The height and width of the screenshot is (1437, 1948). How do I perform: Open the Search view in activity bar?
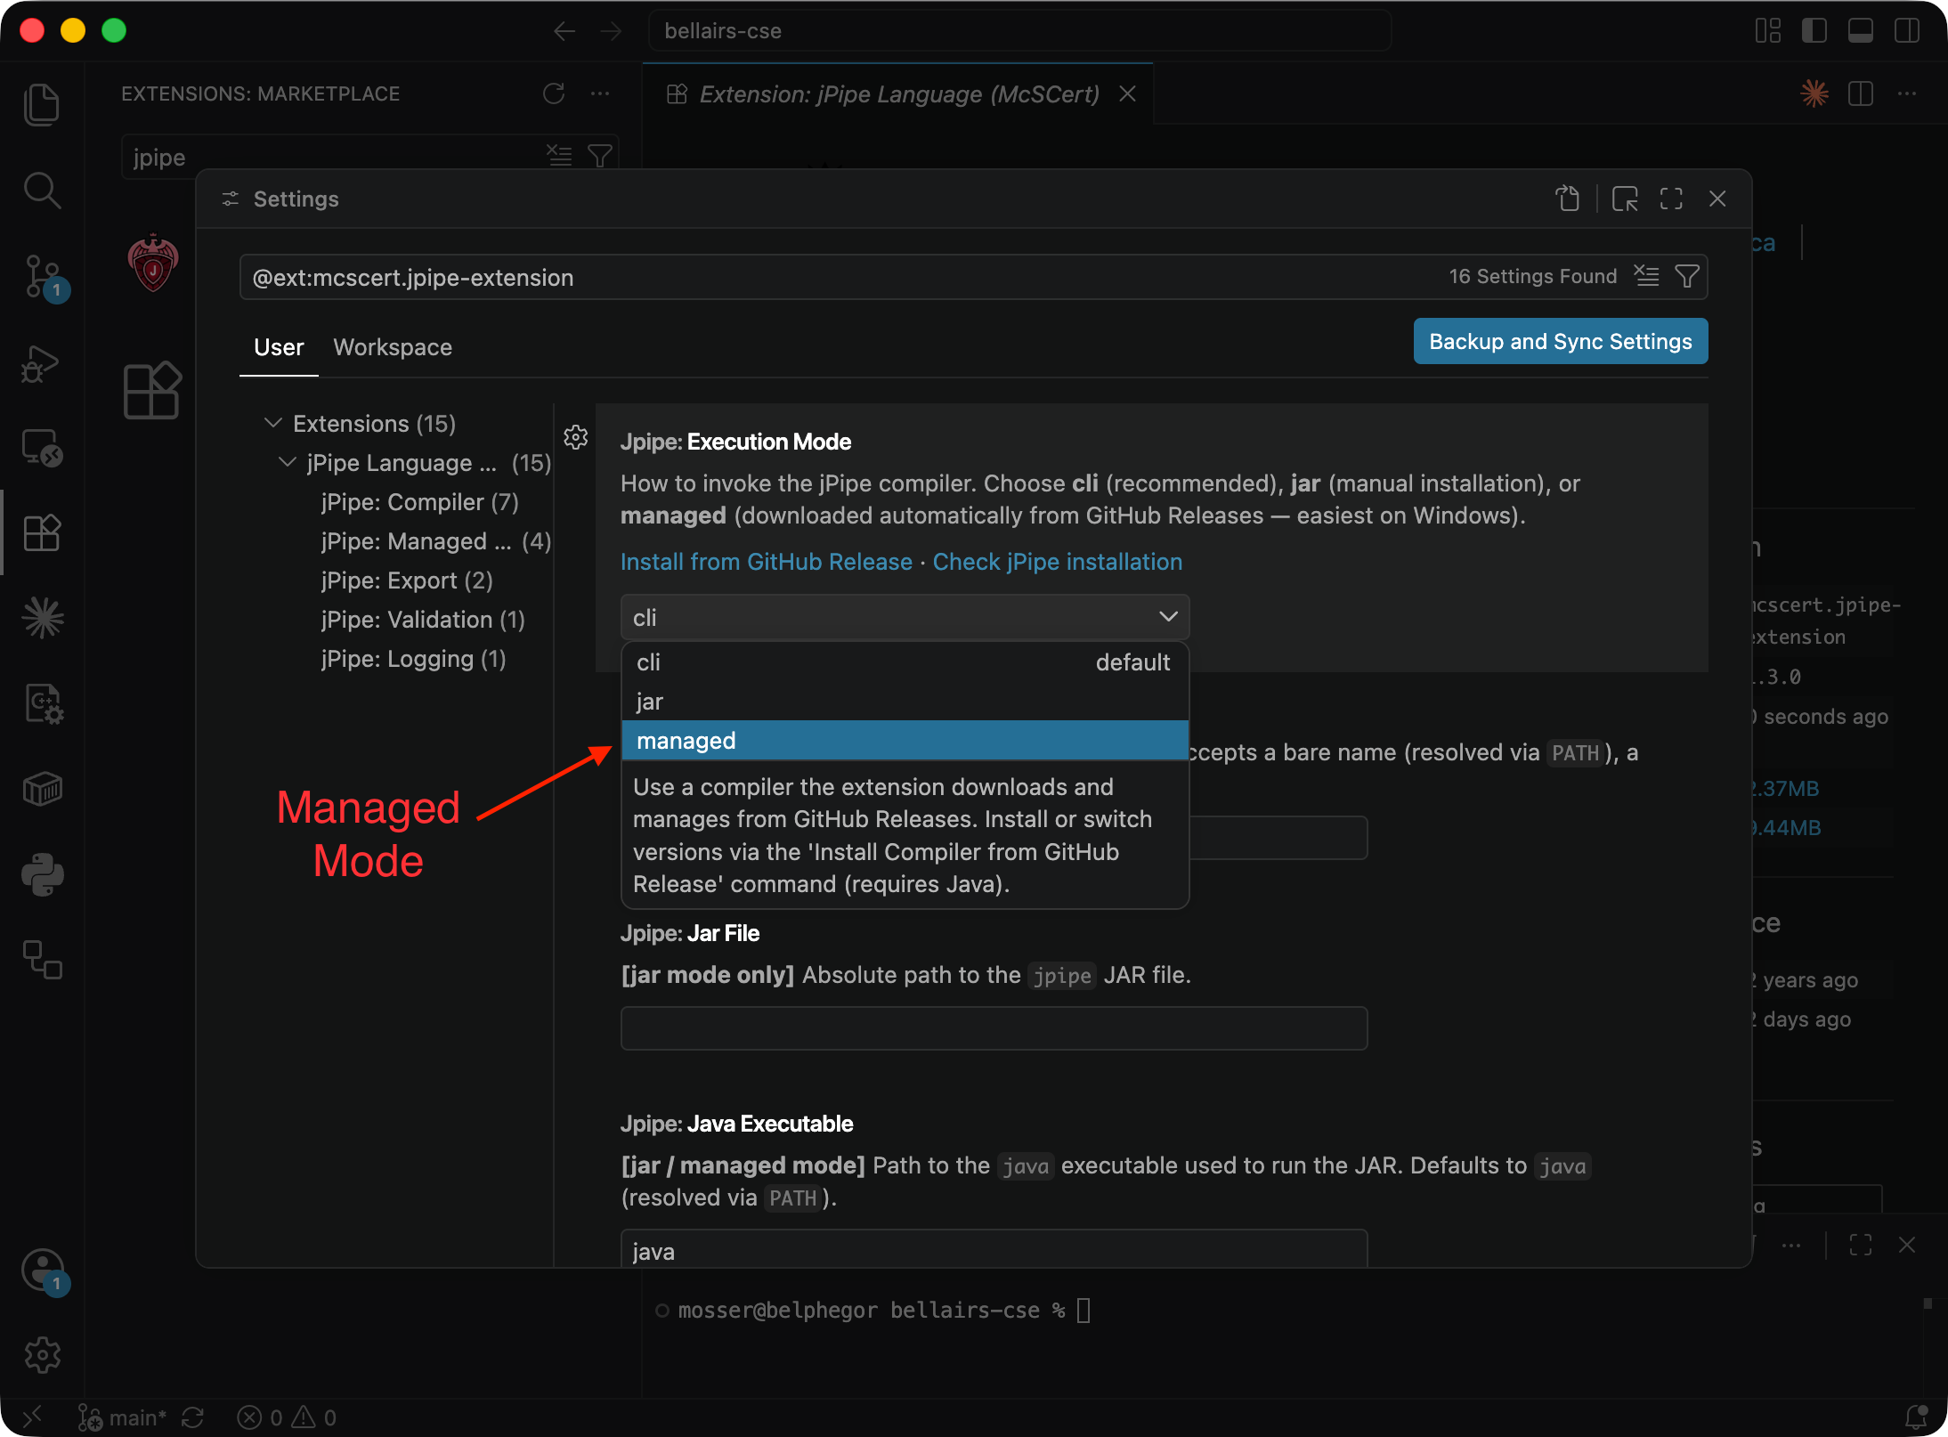[42, 191]
